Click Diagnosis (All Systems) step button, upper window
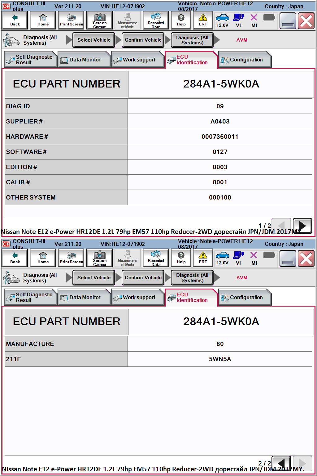The width and height of the screenshot is (317, 476). tap(192, 40)
